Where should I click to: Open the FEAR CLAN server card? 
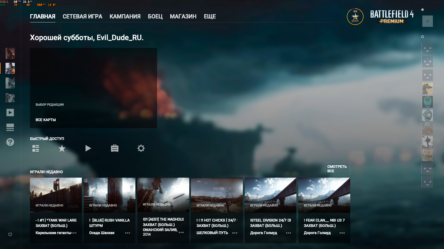(324, 210)
